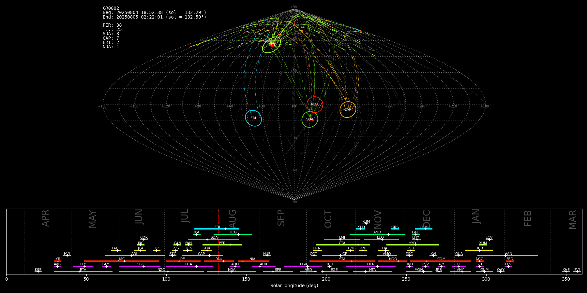Click the blue KUM shower bar

tap(366, 224)
